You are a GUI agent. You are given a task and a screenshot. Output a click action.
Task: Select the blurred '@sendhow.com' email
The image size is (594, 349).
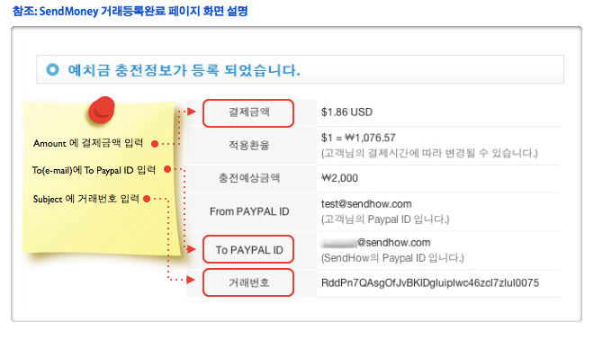click(x=375, y=243)
